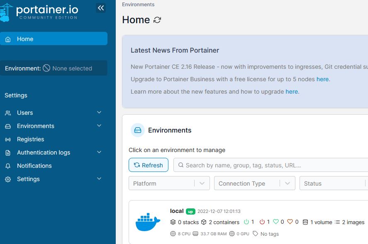This screenshot has height=244, width=368.
Task: Click the Environments drive icon in panel header
Action: coord(137,130)
